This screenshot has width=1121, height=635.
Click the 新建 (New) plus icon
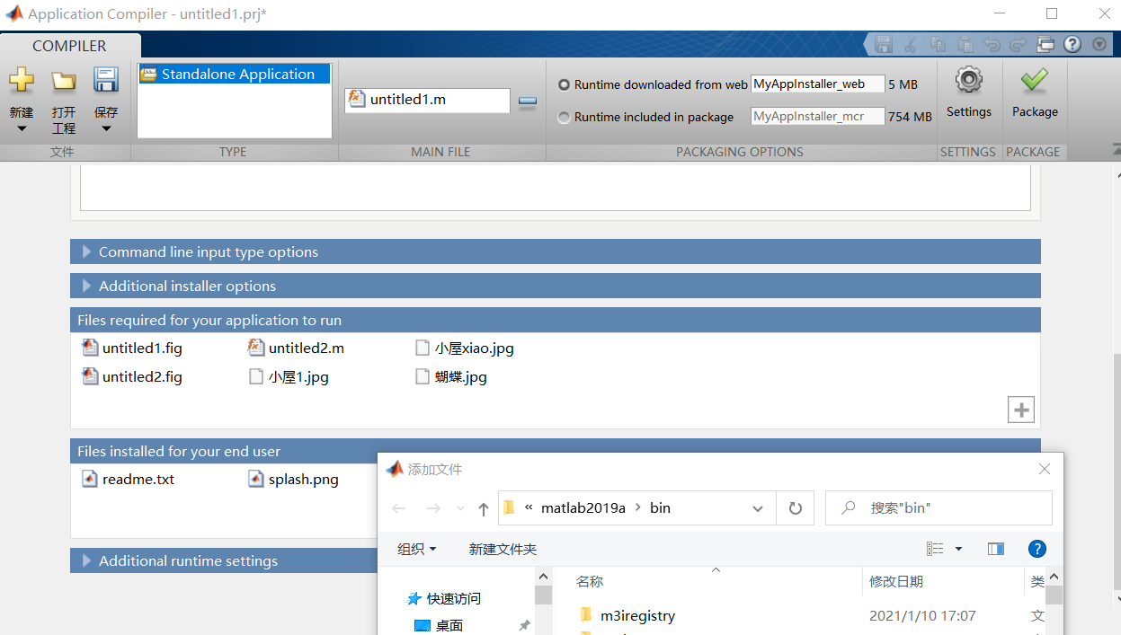tap(22, 80)
